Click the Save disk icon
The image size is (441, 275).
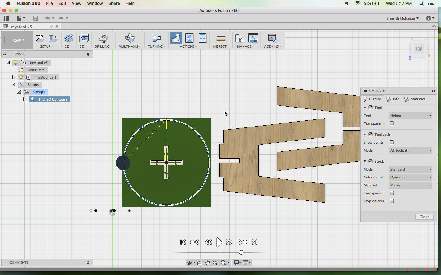35,18
